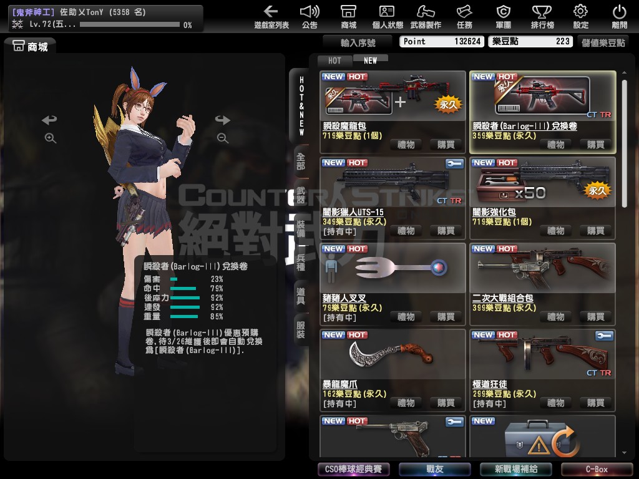Click 輸入序號 enter serial button
Screen dimensions: 639x479
point(358,42)
